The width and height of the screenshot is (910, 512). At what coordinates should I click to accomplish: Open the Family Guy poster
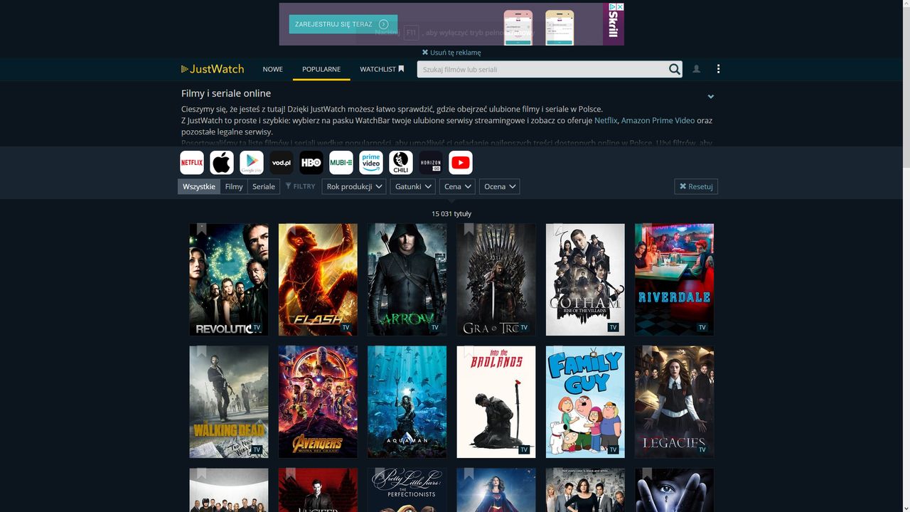585,402
